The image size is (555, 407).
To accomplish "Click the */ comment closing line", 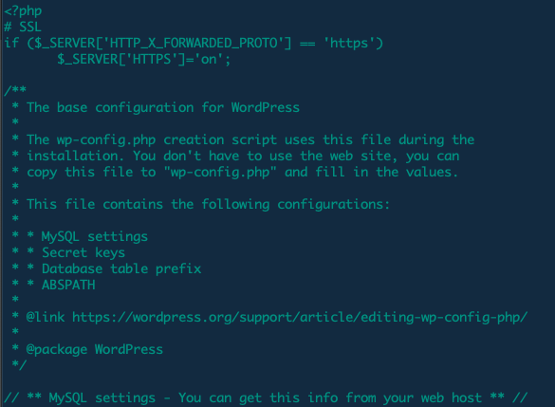I will click(x=19, y=364).
